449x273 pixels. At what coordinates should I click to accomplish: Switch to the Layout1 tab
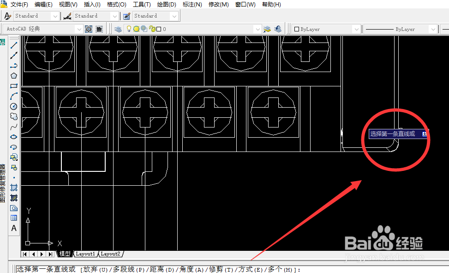85,254
